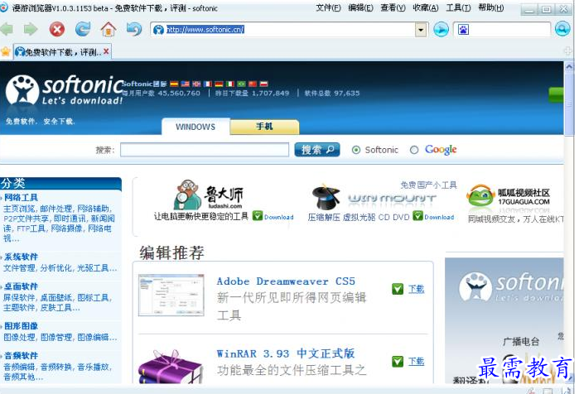The image size is (579, 394).
Task: Open the 音频软件 category
Action: point(21,356)
